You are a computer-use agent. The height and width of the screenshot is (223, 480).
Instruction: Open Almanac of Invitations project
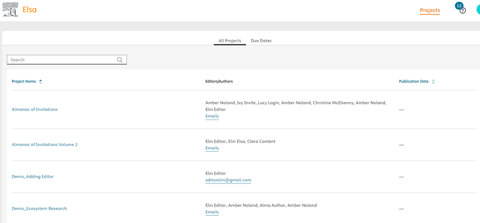coord(35,110)
